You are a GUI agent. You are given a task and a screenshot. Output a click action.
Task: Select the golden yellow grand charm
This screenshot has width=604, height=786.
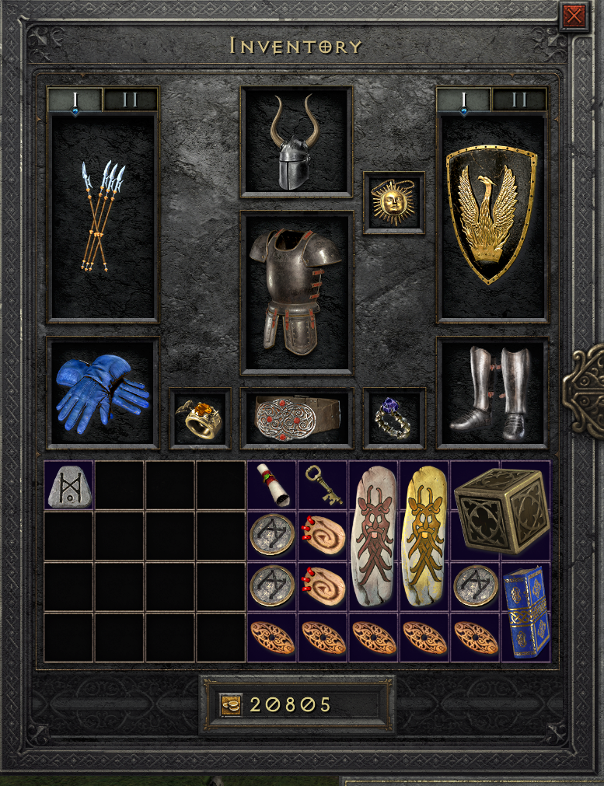click(424, 536)
